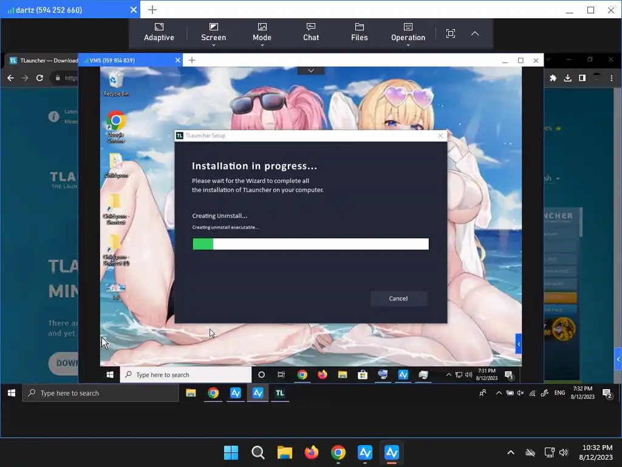Open volume control on Windows 11 tray
Image resolution: width=622 pixels, height=467 pixels.
563,452
